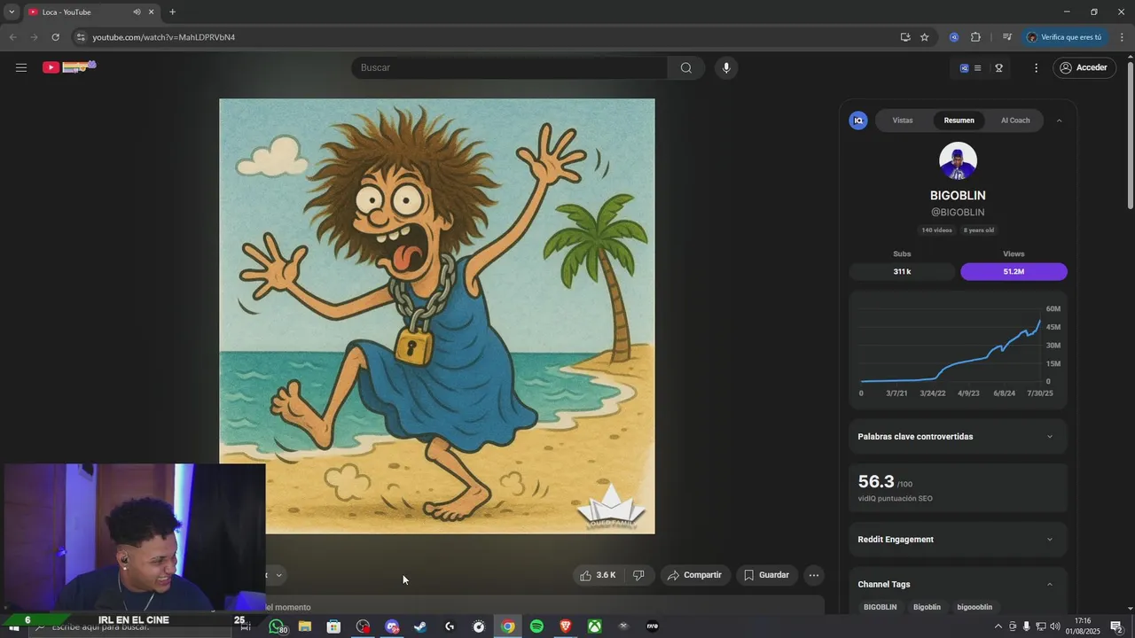Viewport: 1135px width, 638px height.
Task: Open the media controls icon in Chrome
Action: (1007, 37)
